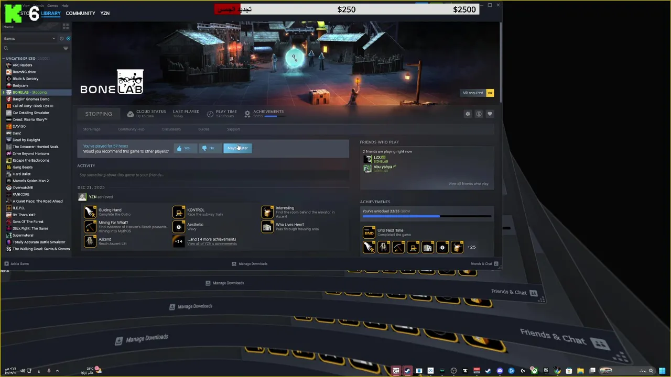Viewport: 671px width, 377px height.
Task: Click the Friends & Chat icon in front window
Action: pyautogui.click(x=496, y=264)
